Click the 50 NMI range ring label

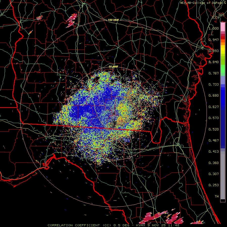point(113,67)
